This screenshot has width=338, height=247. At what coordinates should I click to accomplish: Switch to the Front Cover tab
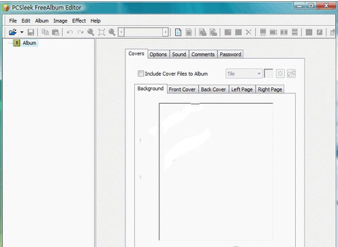pyautogui.click(x=182, y=89)
